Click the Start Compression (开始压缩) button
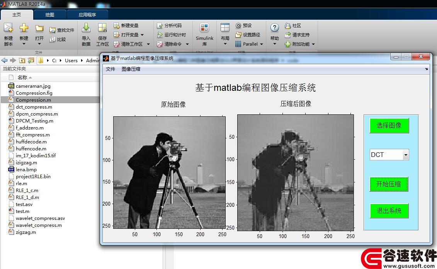Screen dimensions: 437x269 (389, 184)
